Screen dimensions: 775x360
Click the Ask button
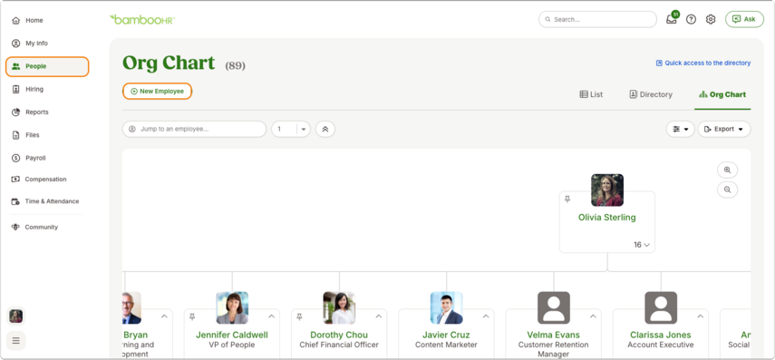744,19
